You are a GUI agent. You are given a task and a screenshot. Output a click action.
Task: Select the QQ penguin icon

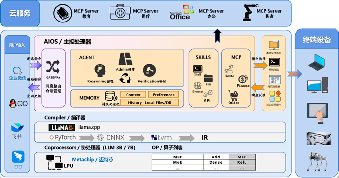(13, 104)
